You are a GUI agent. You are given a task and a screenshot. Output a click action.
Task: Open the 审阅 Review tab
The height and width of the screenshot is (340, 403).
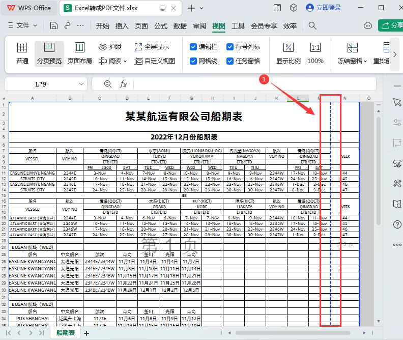point(199,26)
